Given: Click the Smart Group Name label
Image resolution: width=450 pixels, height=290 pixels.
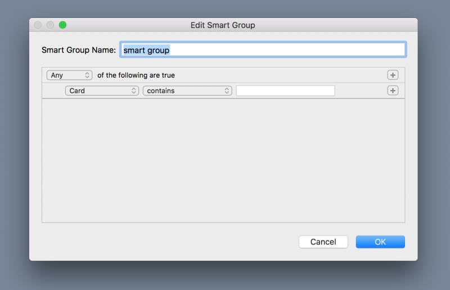Looking at the screenshot, I should (x=79, y=50).
